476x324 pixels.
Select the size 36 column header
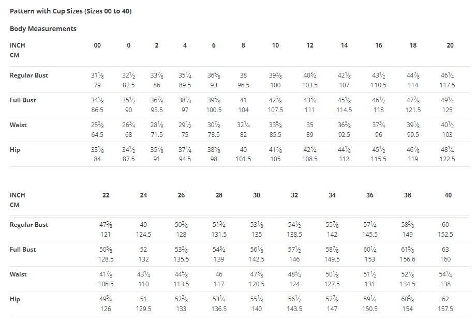coord(369,195)
